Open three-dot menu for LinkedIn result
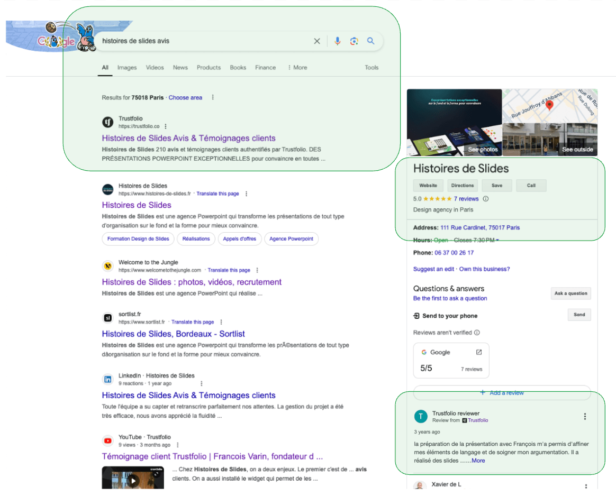 pos(202,383)
